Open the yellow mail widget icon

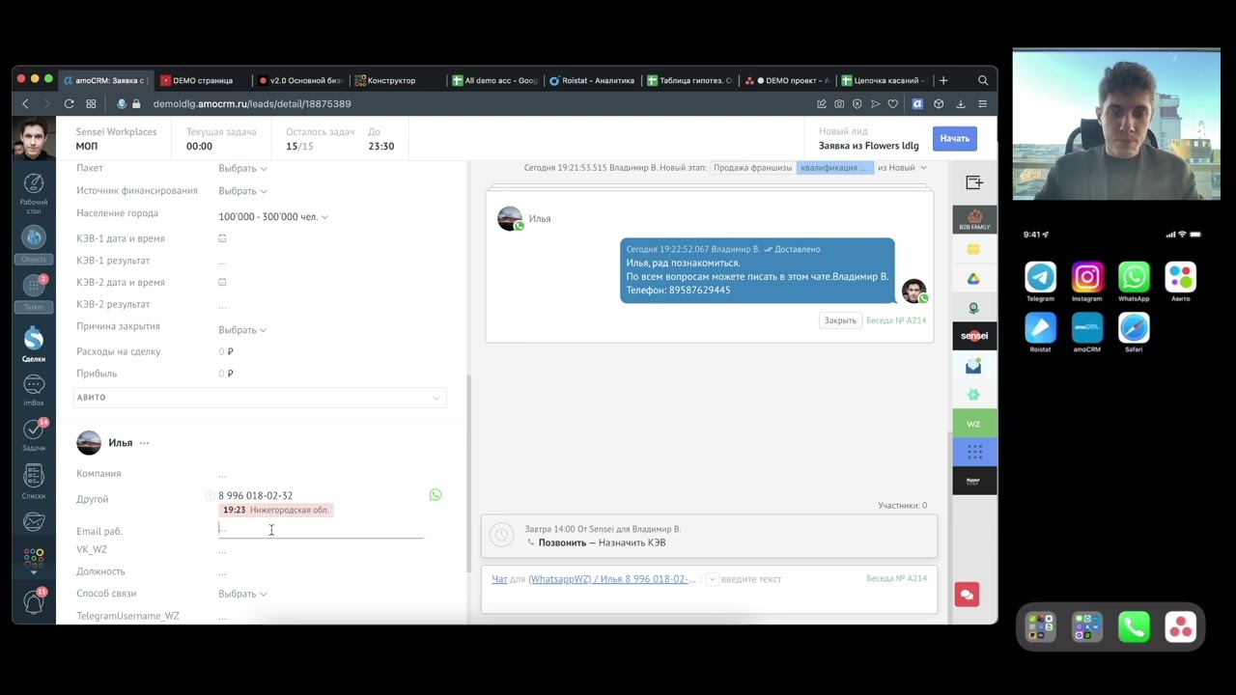pyautogui.click(x=973, y=250)
